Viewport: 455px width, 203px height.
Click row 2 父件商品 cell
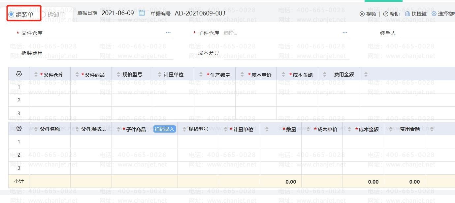pyautogui.click(x=91, y=100)
